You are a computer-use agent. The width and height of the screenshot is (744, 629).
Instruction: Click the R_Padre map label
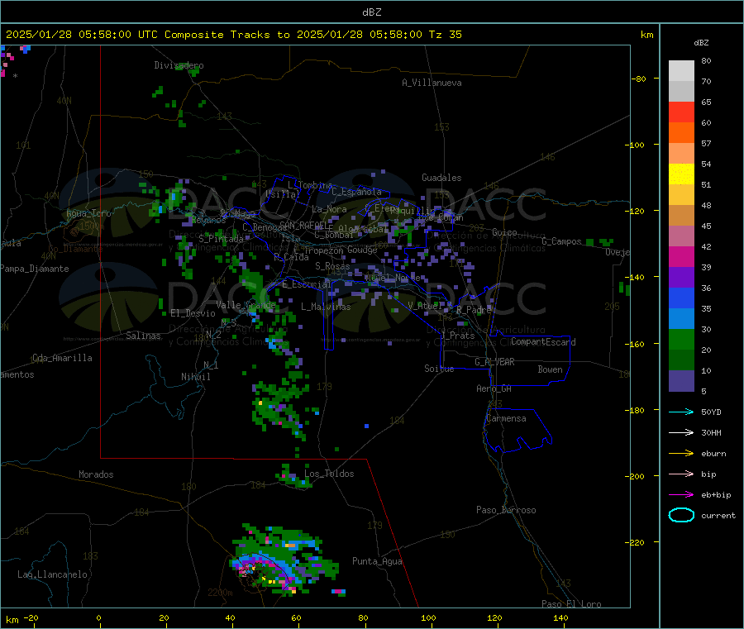[x=474, y=310]
